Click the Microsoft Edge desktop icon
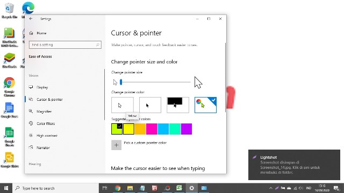The image size is (344, 193). 28,9
